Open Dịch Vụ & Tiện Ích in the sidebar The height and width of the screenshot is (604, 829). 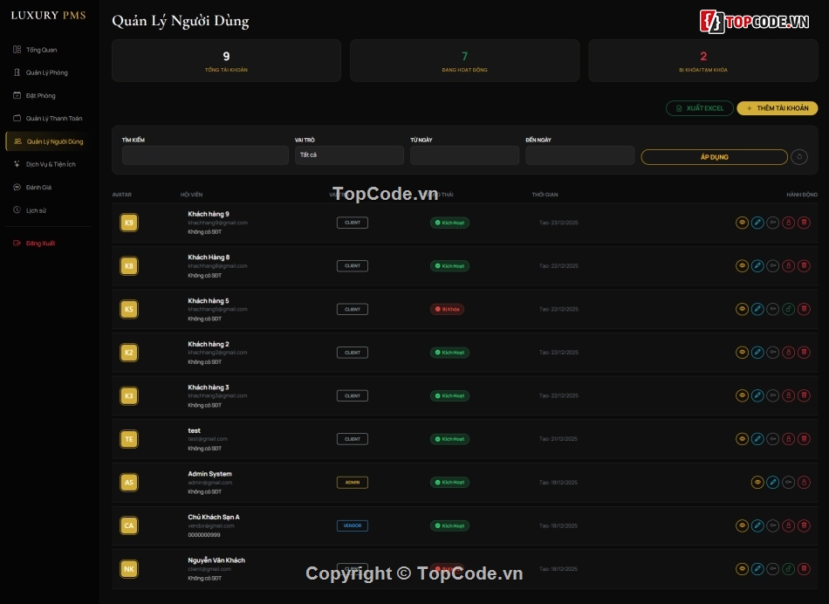coord(51,164)
